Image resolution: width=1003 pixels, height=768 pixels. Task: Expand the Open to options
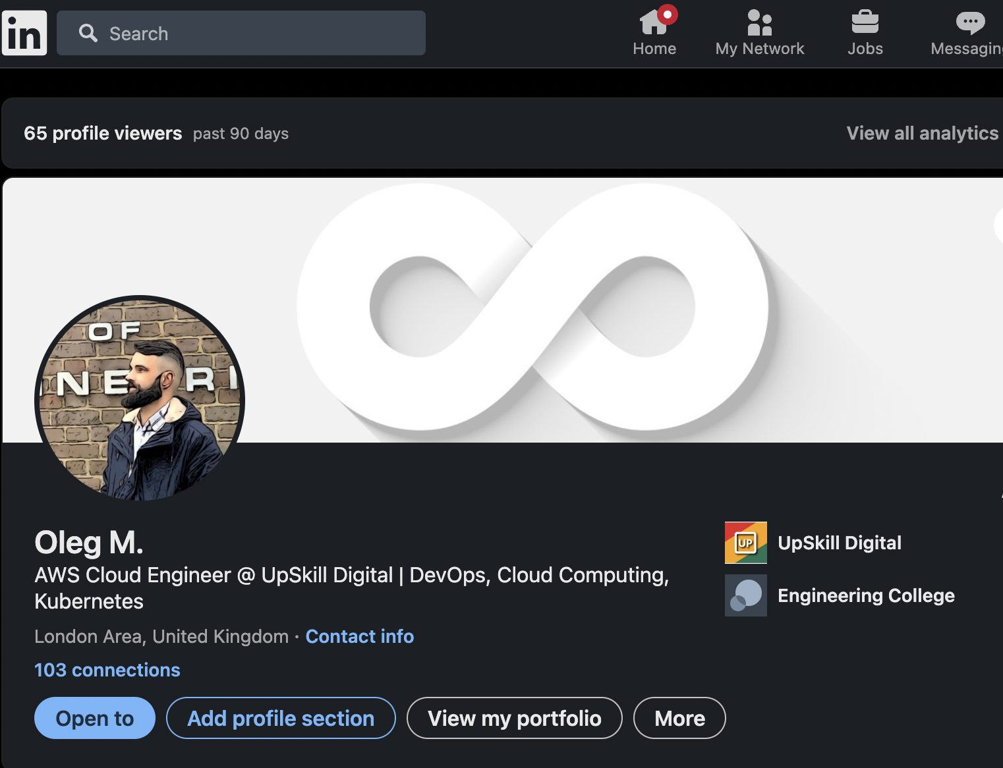point(95,718)
